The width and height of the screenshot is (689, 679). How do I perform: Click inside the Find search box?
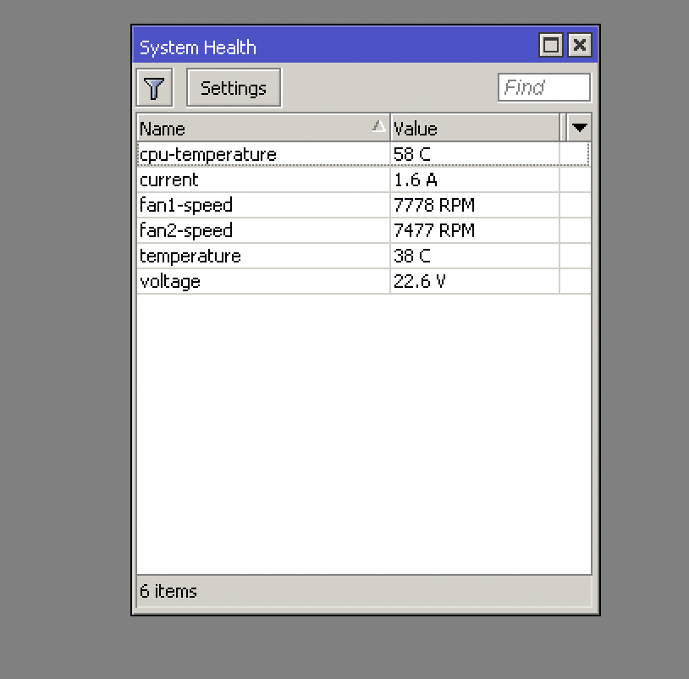tap(543, 86)
